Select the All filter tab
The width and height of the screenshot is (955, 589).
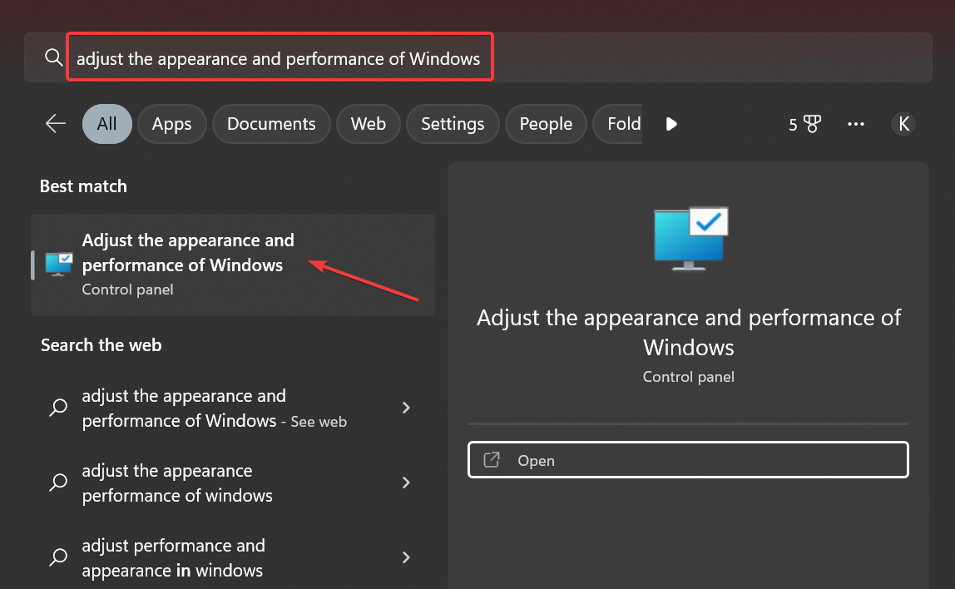tap(106, 124)
